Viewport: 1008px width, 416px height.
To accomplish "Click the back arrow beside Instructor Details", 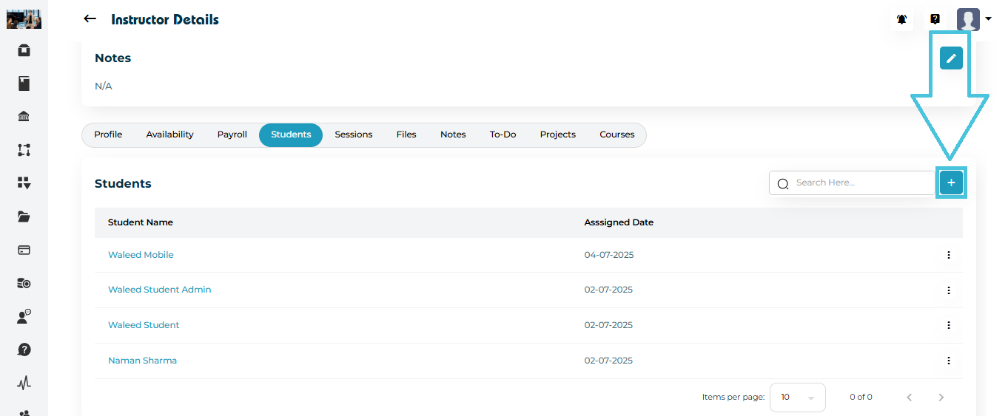I will click(x=90, y=19).
